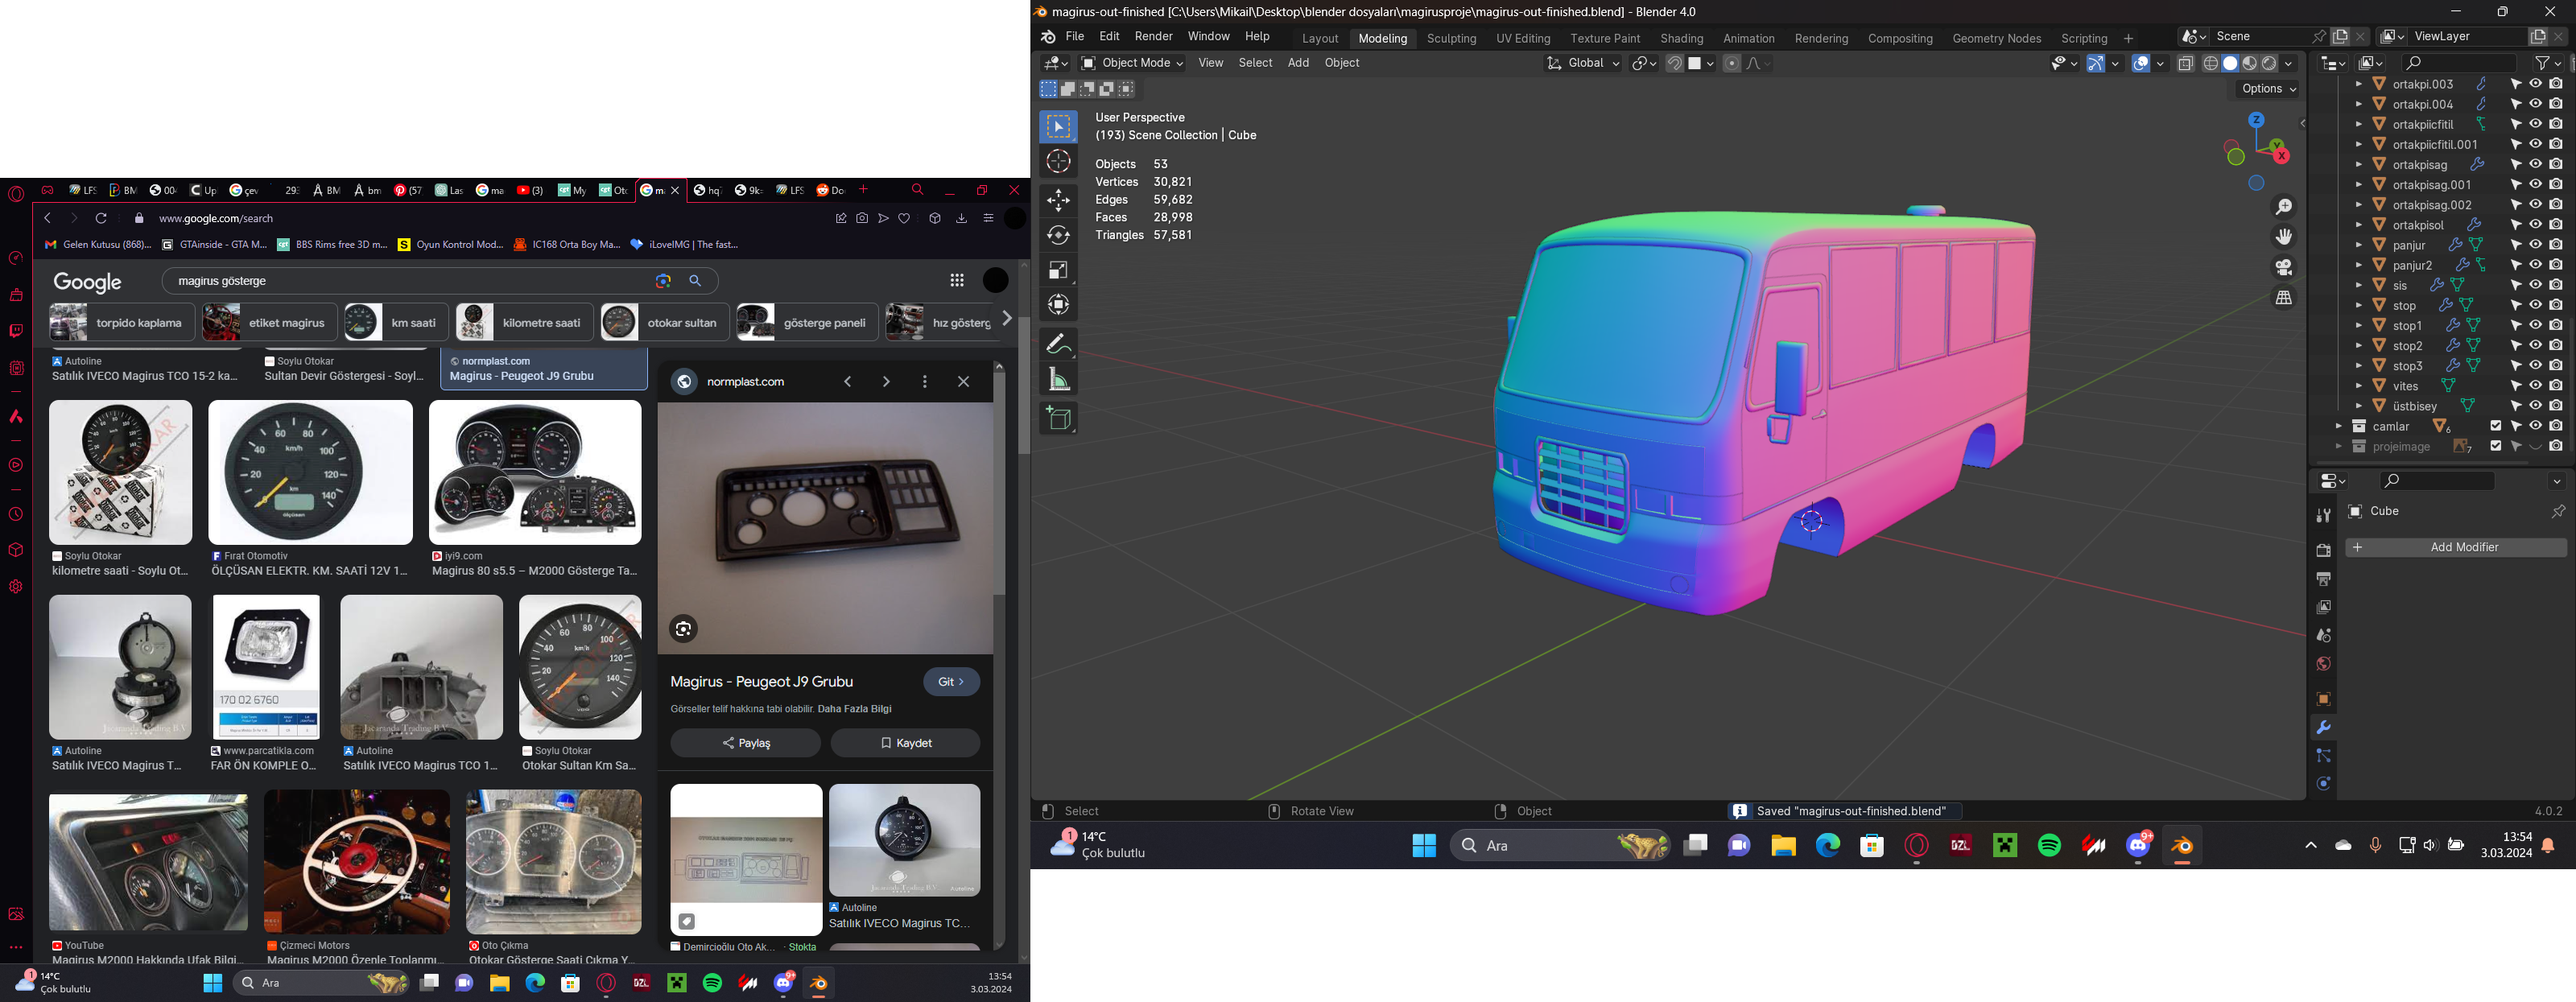Pick the Scale tool in Blender toolbar
The image size is (2576, 1002).
[x=1058, y=270]
